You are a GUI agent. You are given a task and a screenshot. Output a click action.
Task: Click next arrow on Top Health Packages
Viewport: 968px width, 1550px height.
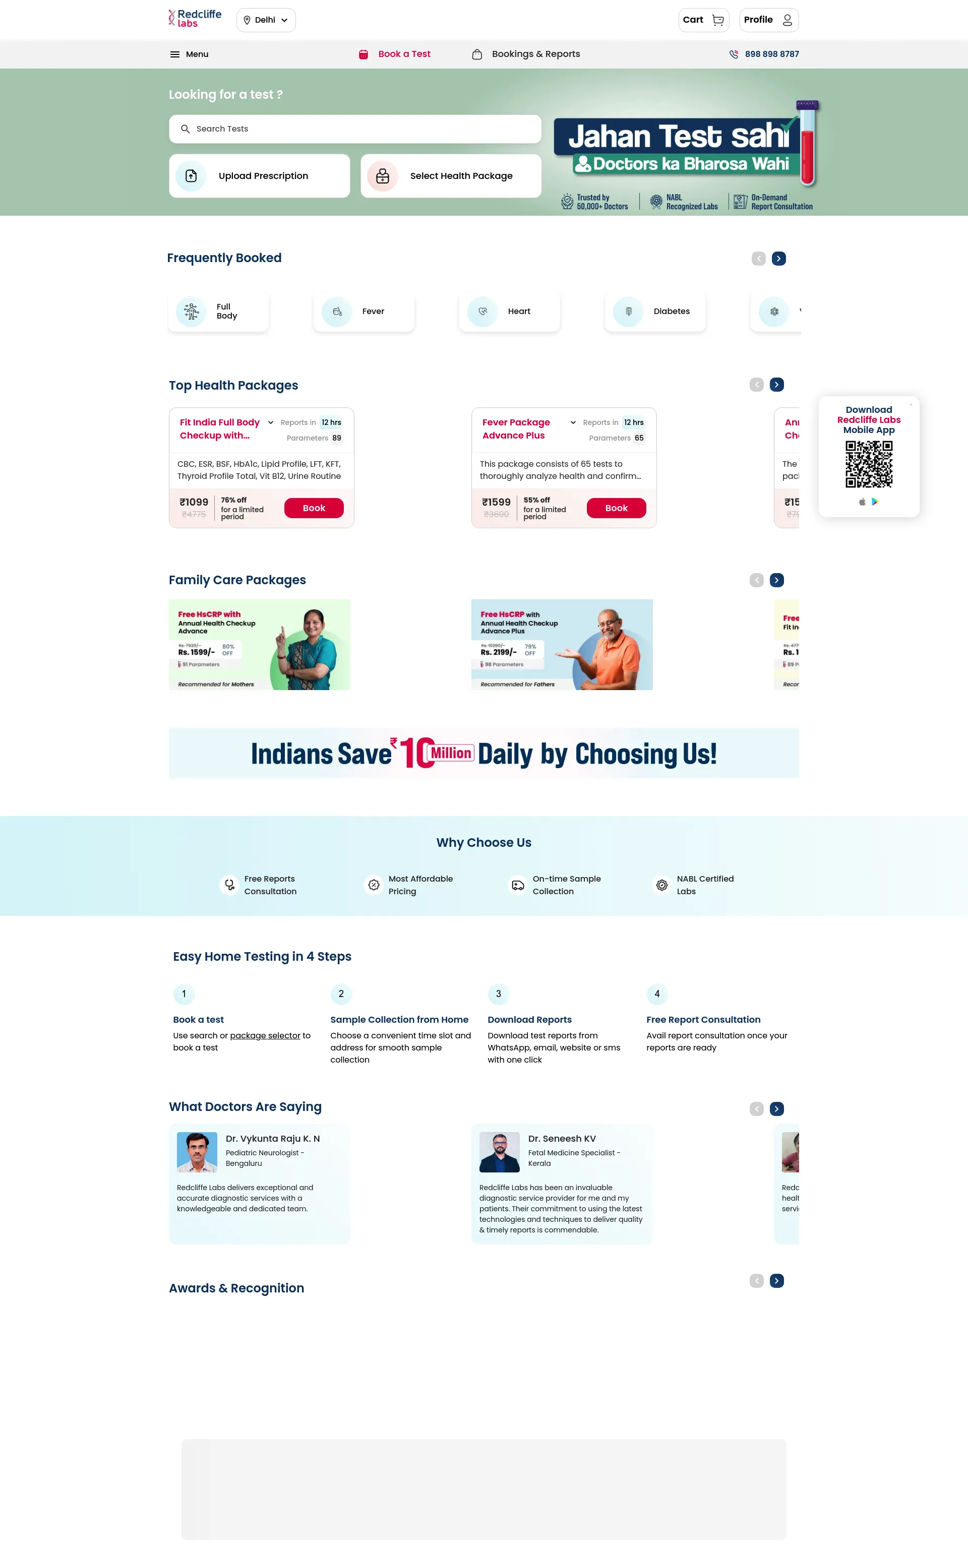coord(777,384)
